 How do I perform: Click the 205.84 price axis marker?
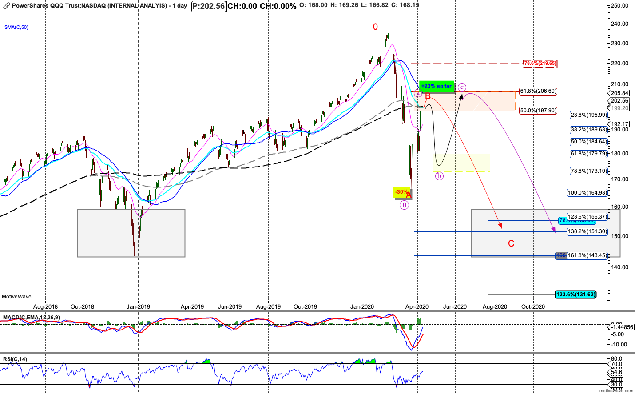pyautogui.click(x=619, y=93)
